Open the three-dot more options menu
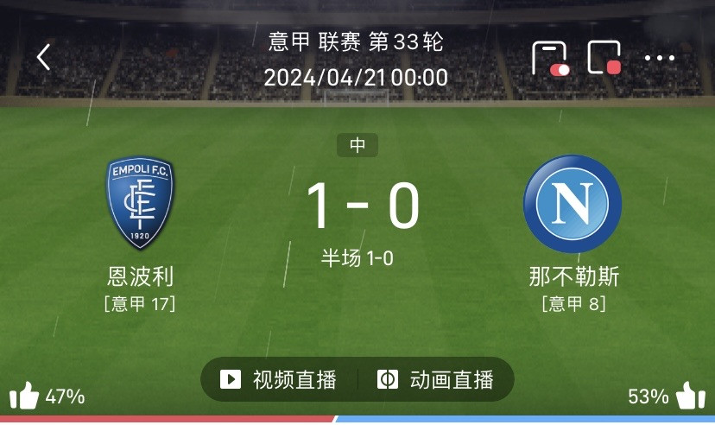 click(x=660, y=58)
